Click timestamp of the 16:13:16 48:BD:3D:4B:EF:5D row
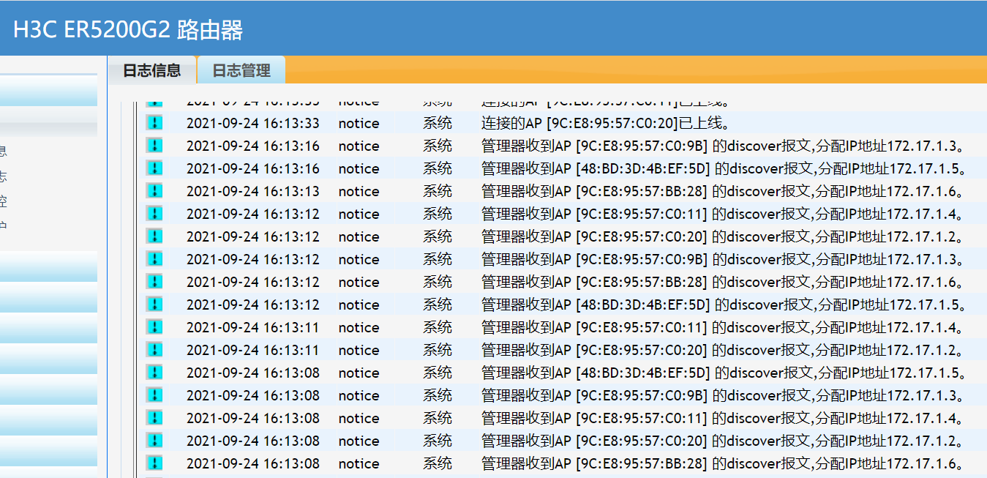This screenshot has height=478, width=987. (x=253, y=168)
